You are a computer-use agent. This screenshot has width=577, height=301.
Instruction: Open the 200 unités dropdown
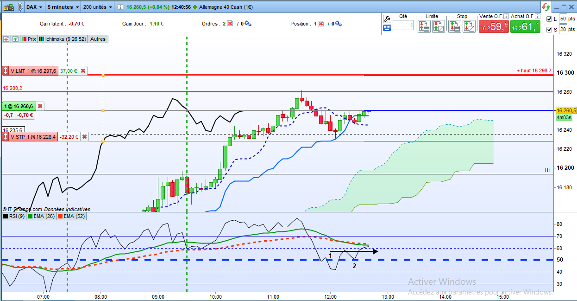(97, 7)
